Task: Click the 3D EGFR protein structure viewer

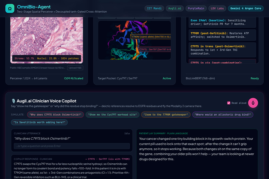Action: [134, 40]
